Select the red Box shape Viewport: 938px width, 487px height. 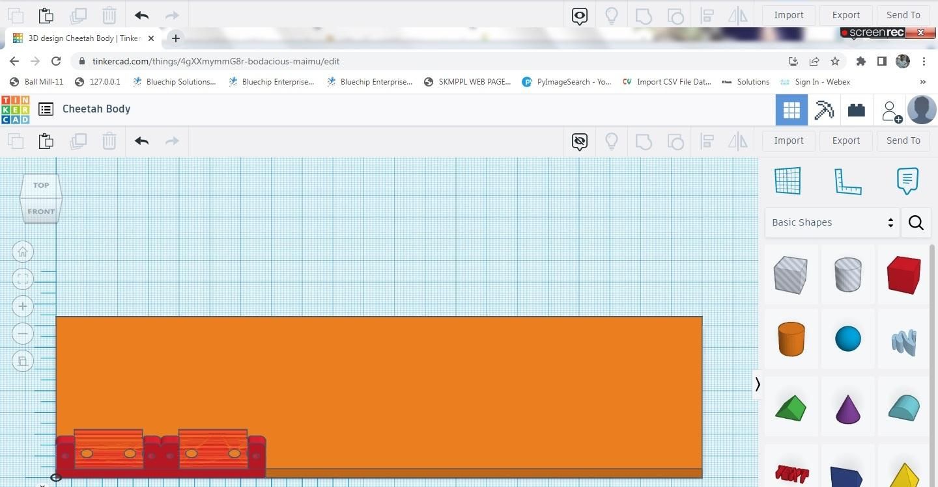(x=903, y=274)
